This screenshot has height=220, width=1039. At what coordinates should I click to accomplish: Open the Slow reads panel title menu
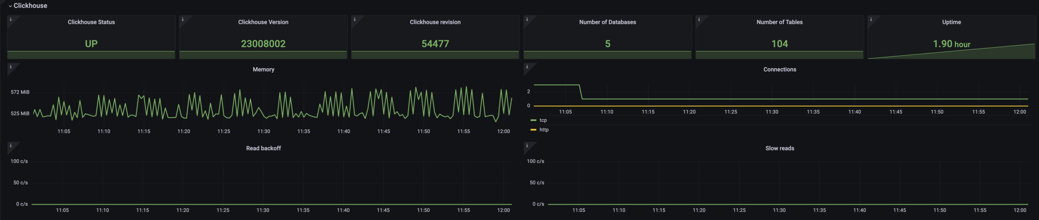[779, 148]
